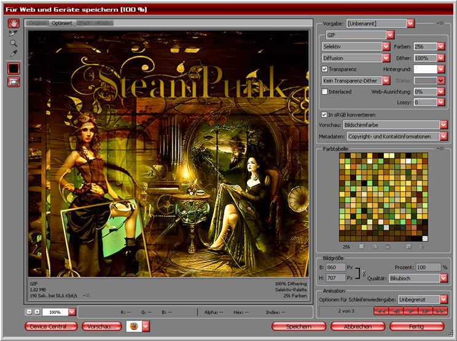Click the Vorschau preview button

[x=101, y=326]
